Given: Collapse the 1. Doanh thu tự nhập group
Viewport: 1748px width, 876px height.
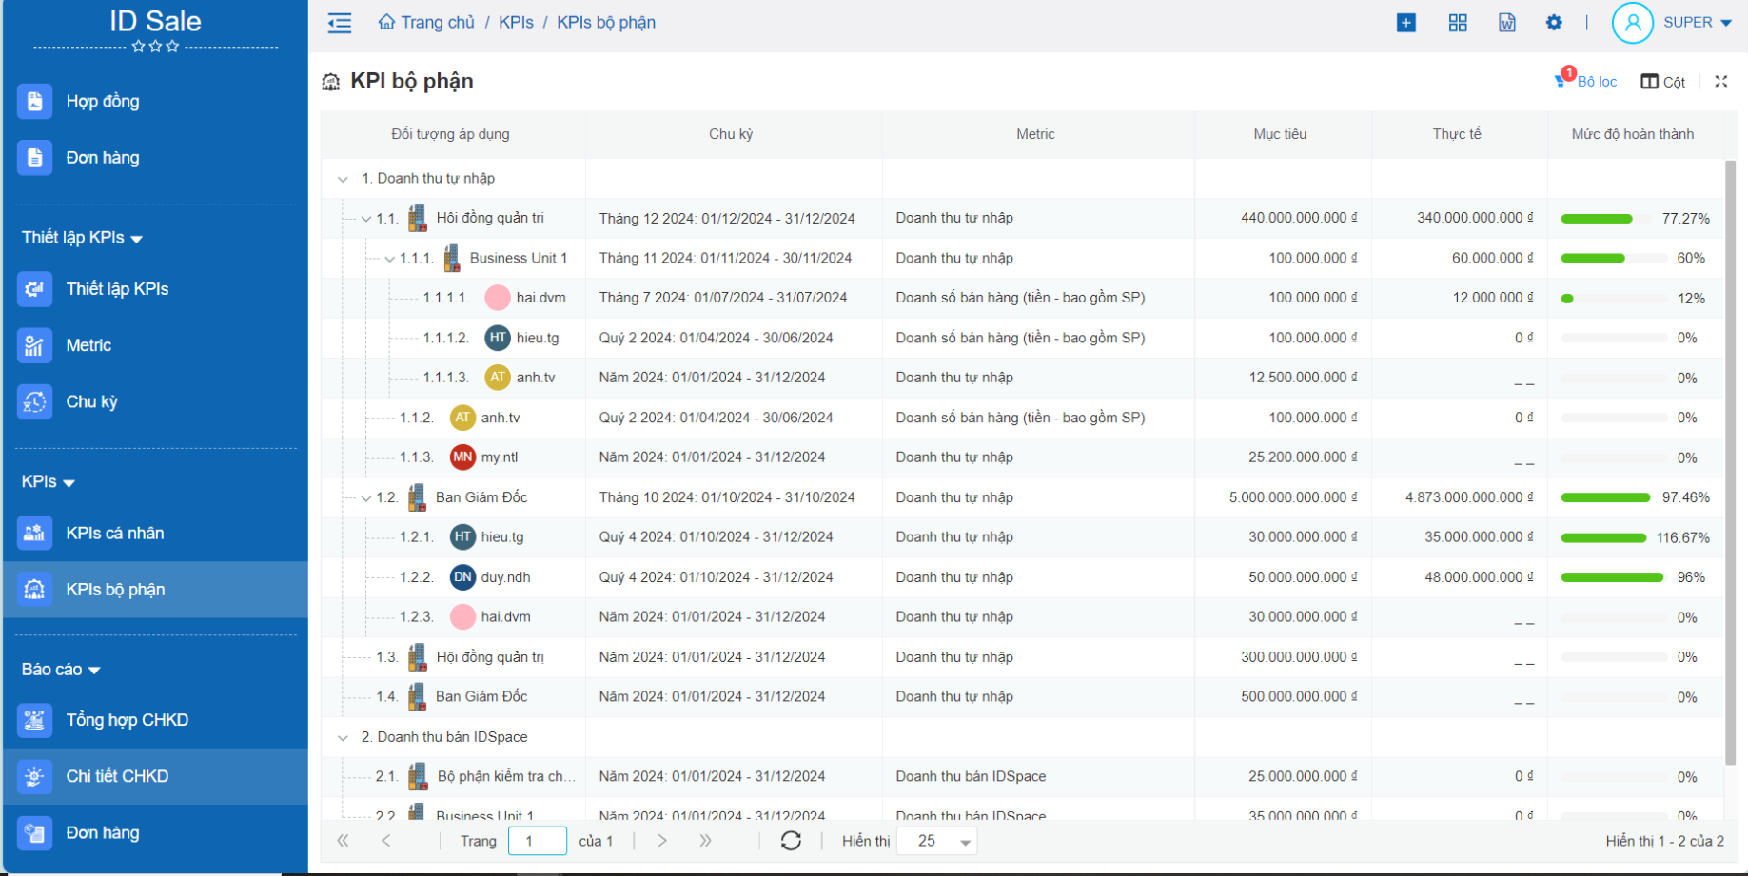Looking at the screenshot, I should point(343,179).
